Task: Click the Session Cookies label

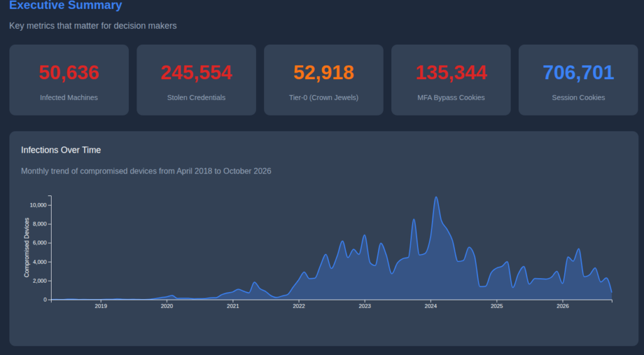Action: click(x=579, y=97)
